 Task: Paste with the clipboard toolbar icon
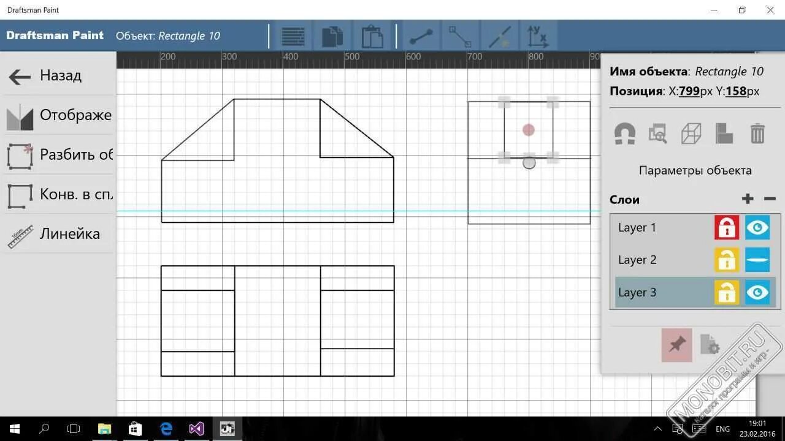pos(372,36)
